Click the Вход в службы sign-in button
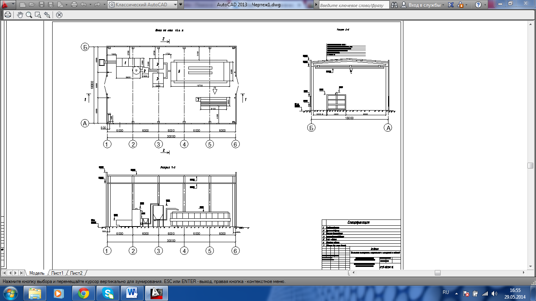This screenshot has width=536, height=301. pyautogui.click(x=423, y=5)
